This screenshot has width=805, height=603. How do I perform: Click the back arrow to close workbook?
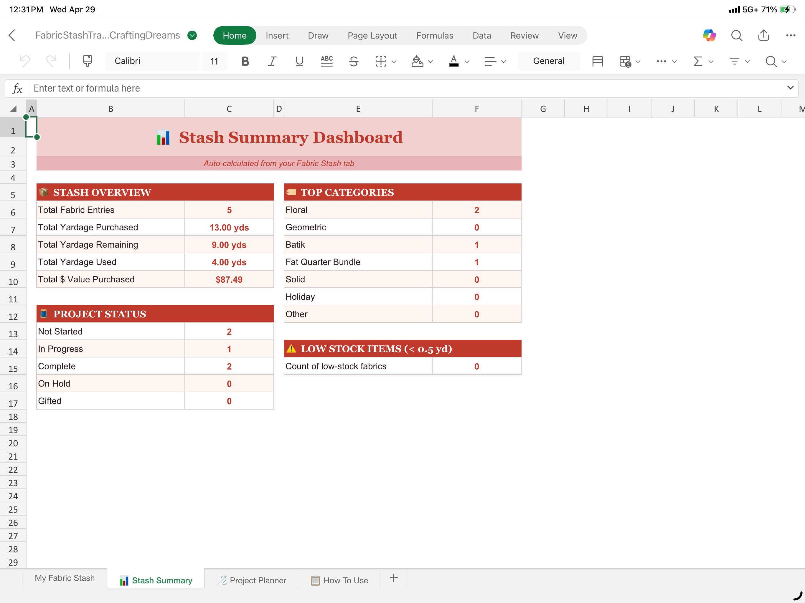12,35
